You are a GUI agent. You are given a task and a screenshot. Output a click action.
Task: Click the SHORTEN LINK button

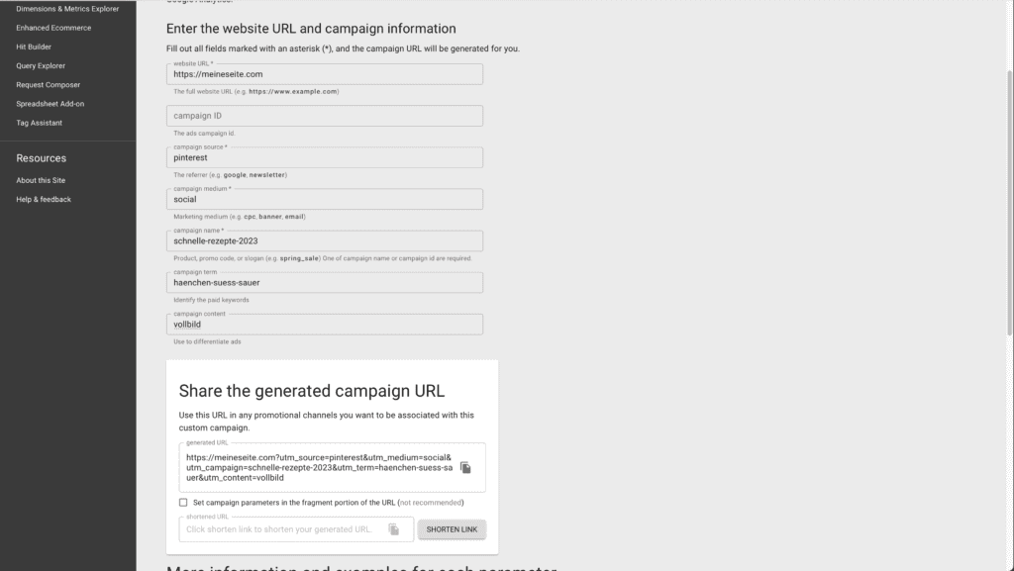tap(452, 529)
